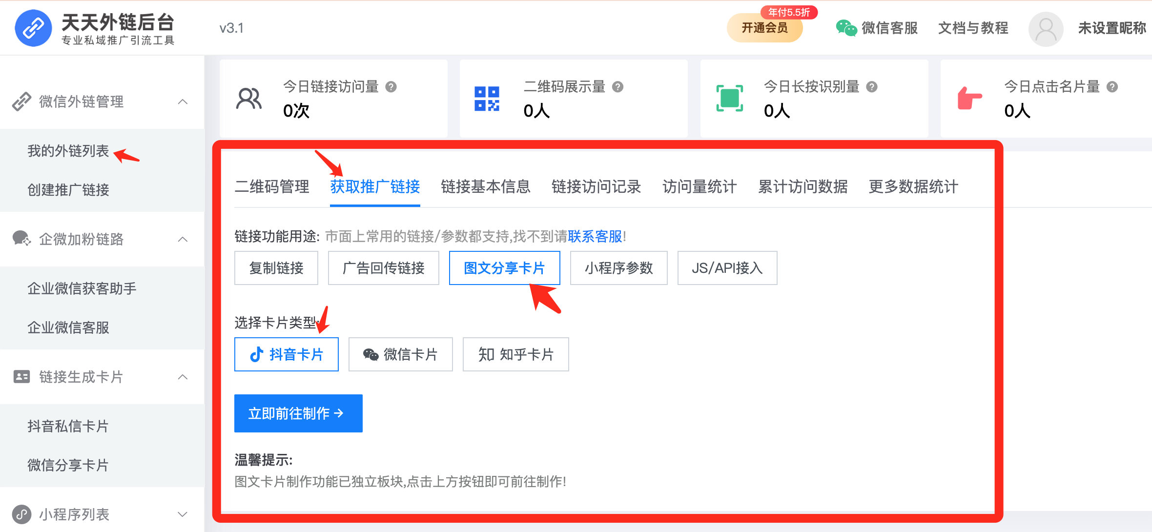Select the 小程序参数 option
Viewport: 1152px width, 532px height.
coord(619,268)
